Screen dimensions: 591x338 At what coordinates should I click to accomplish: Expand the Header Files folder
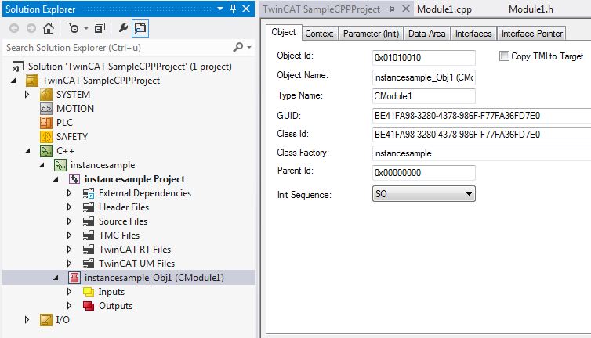(69, 207)
